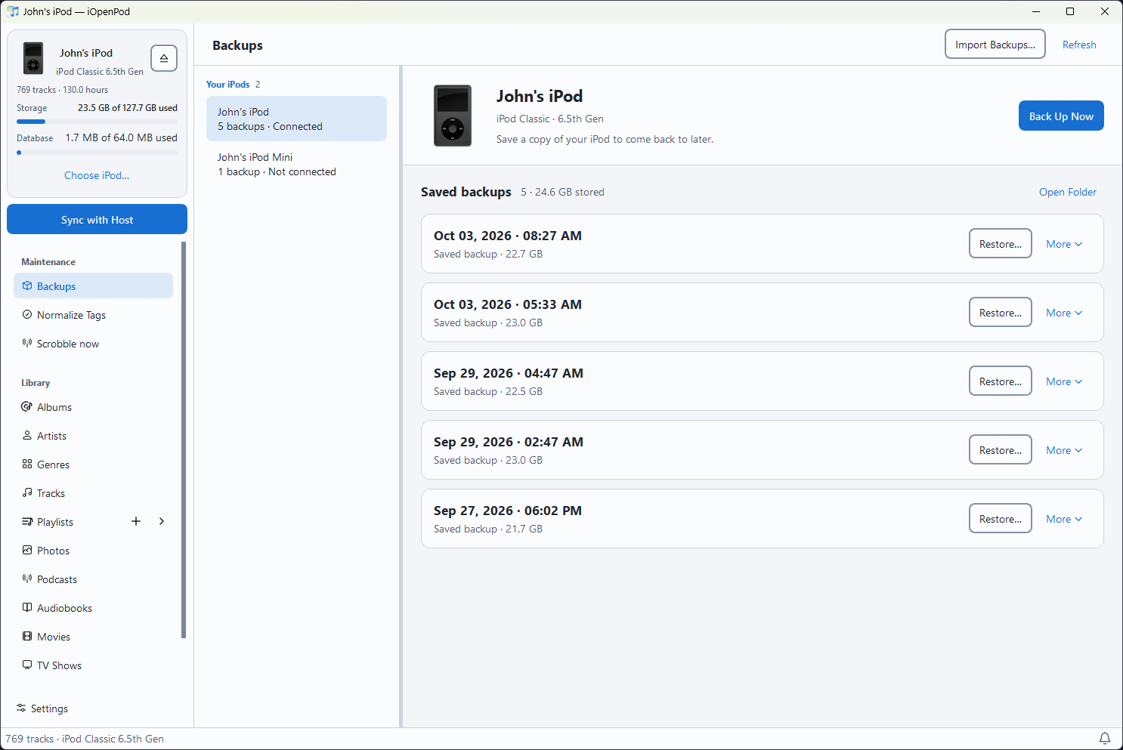Screen dimensions: 1123x750
Task: Open the TV Shows library view
Action: pos(93,665)
